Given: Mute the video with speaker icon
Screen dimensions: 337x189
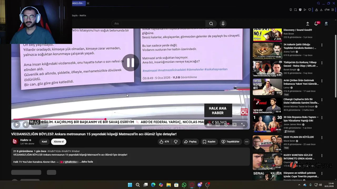Looking at the screenshot, I should 25,124.
